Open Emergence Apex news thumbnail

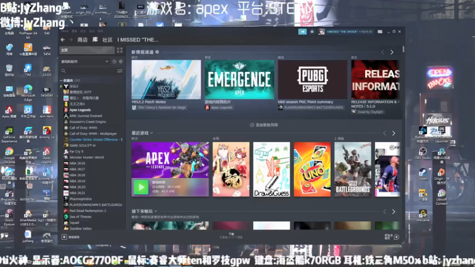click(x=239, y=80)
